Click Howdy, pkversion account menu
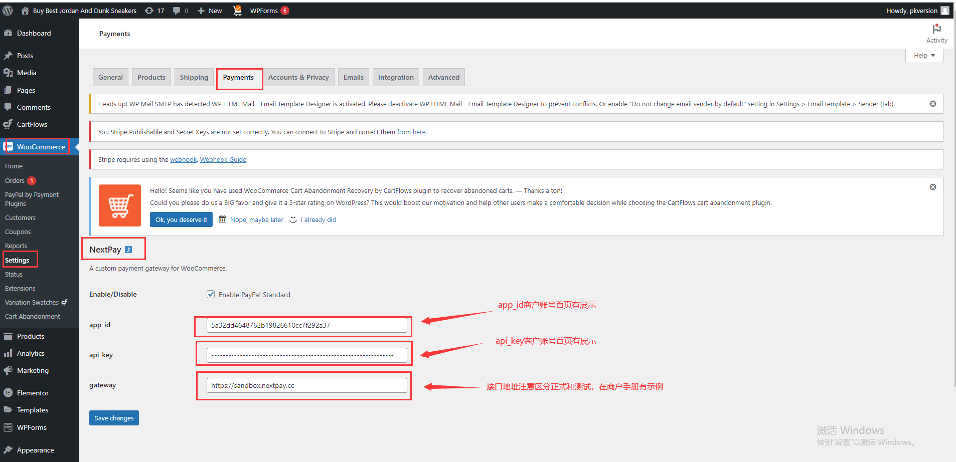 click(x=917, y=11)
